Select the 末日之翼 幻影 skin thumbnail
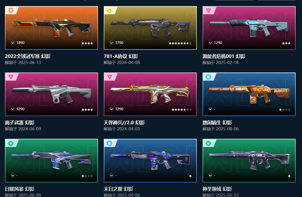This screenshot has height=197, width=302. pyautogui.click(x=150, y=161)
